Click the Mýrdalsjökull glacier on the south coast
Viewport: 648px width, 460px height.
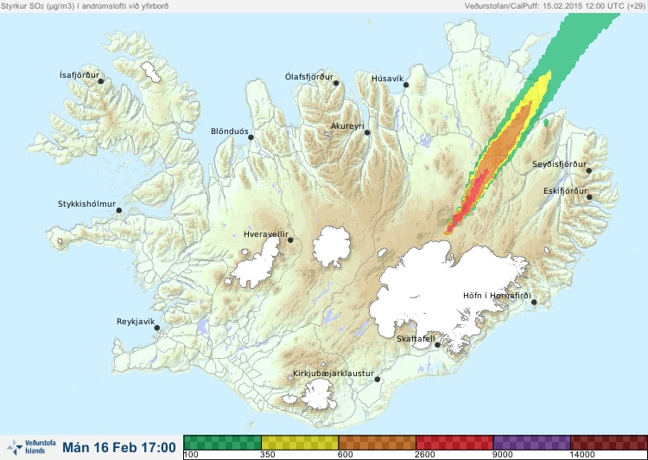[316, 395]
